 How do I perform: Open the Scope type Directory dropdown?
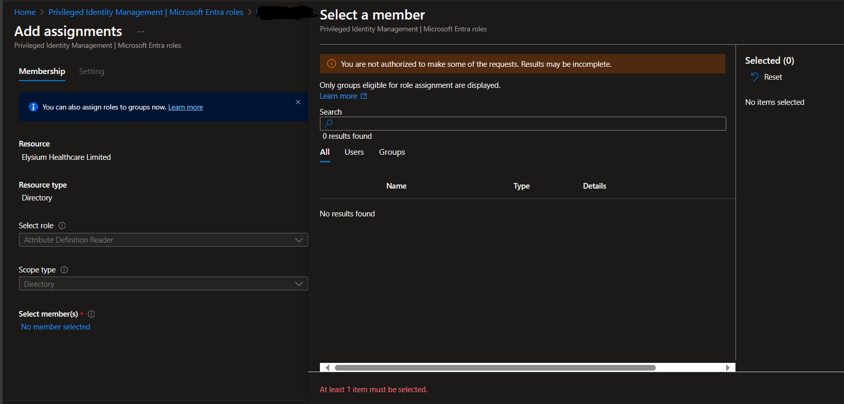164,284
